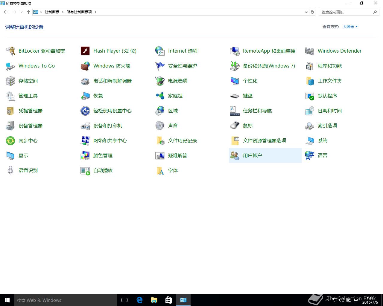Click the 控制面板 breadcrumb segment
This screenshot has height=306, width=383.
52,12
